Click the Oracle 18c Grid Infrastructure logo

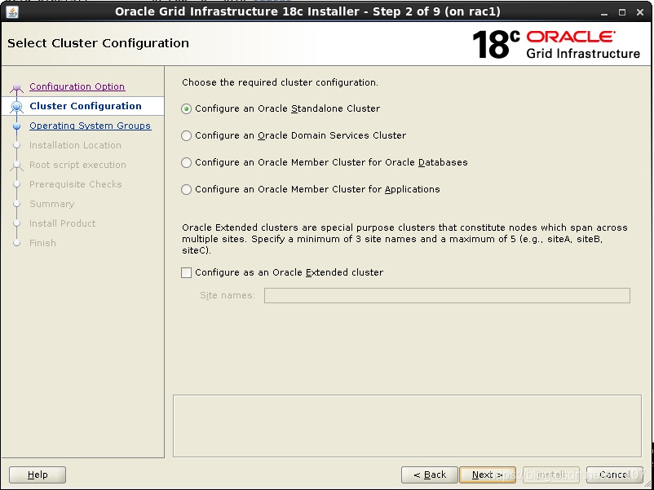(x=556, y=44)
